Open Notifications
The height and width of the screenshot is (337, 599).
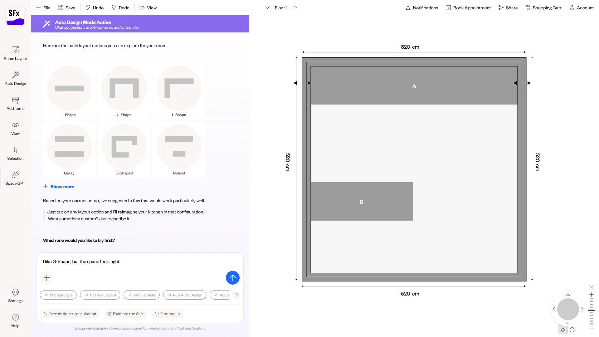pyautogui.click(x=422, y=8)
